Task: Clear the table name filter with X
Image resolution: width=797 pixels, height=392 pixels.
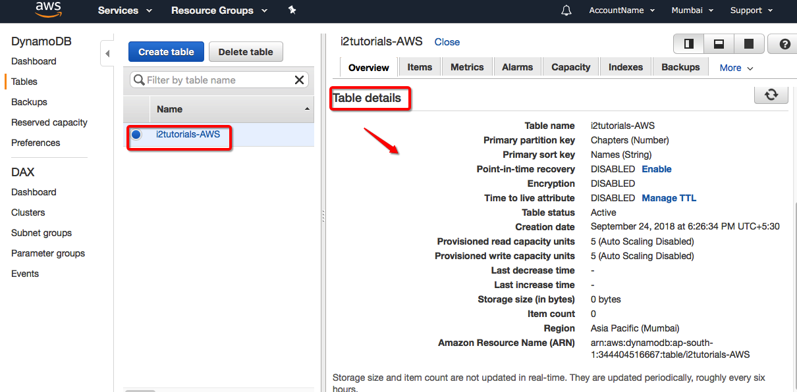Action: coord(299,80)
